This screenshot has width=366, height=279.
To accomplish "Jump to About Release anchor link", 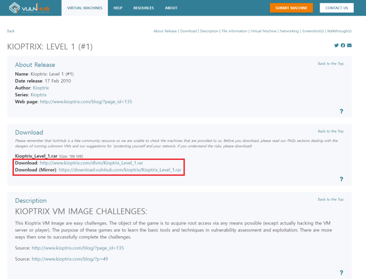I will 165,31.
